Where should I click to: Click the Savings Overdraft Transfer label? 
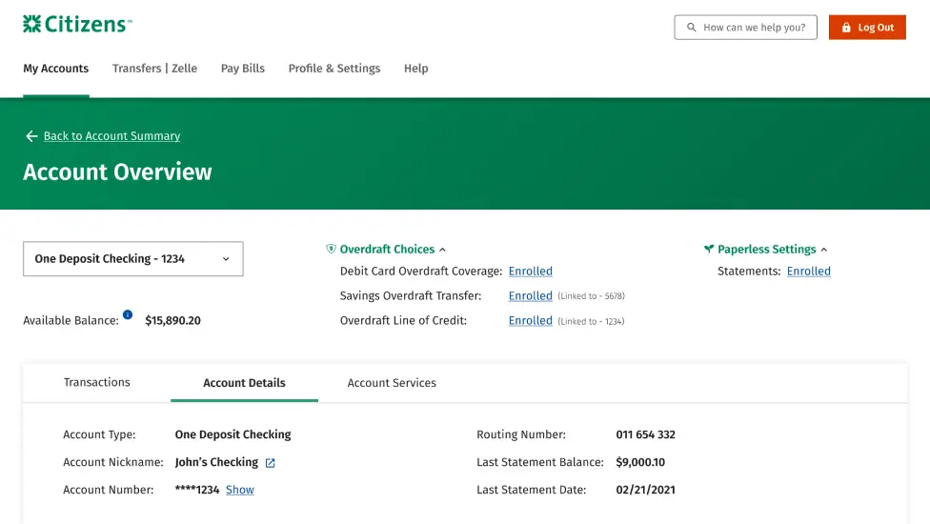pos(411,295)
